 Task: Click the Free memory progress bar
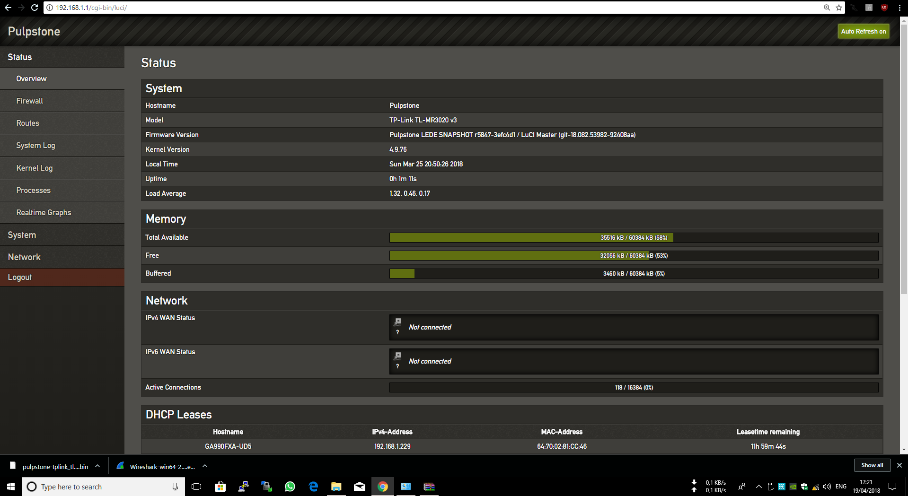point(634,255)
